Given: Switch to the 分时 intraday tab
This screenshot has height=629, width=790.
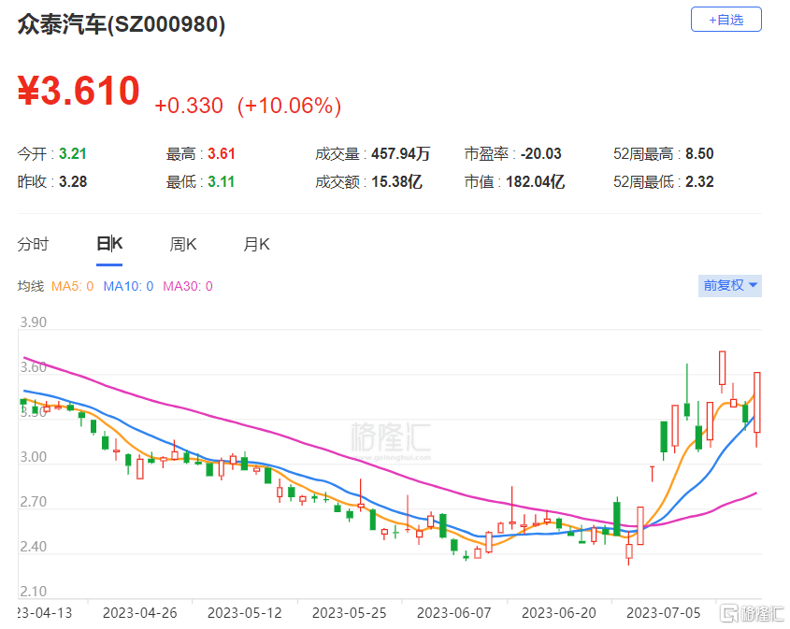Looking at the screenshot, I should (33, 245).
